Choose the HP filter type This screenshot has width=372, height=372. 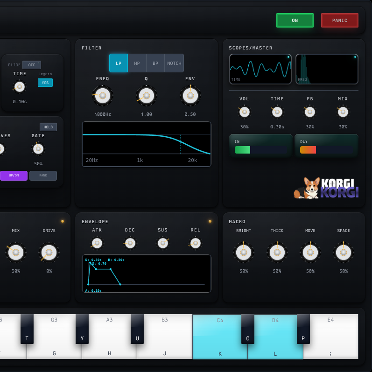pyautogui.click(x=137, y=63)
